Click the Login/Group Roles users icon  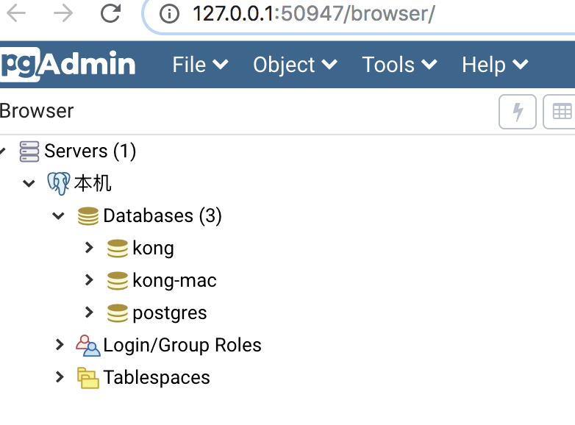(88, 346)
